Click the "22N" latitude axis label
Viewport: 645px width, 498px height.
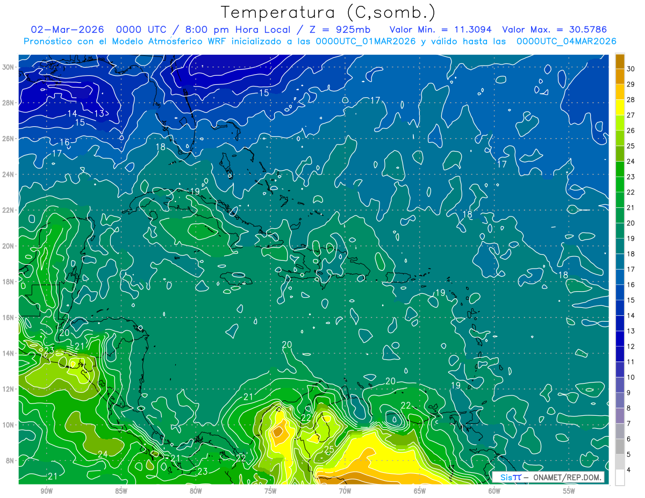click(x=8, y=210)
